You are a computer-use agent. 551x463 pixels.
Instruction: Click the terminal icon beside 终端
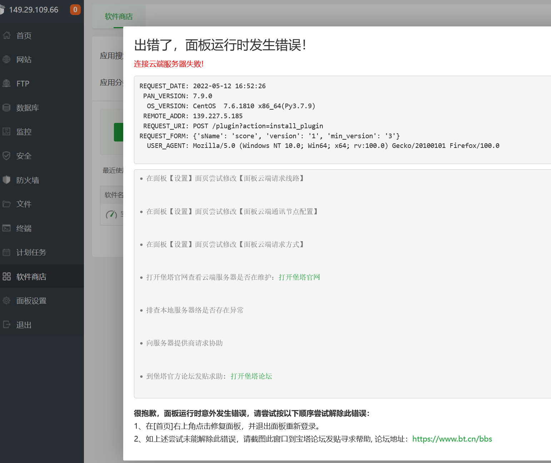click(6, 228)
